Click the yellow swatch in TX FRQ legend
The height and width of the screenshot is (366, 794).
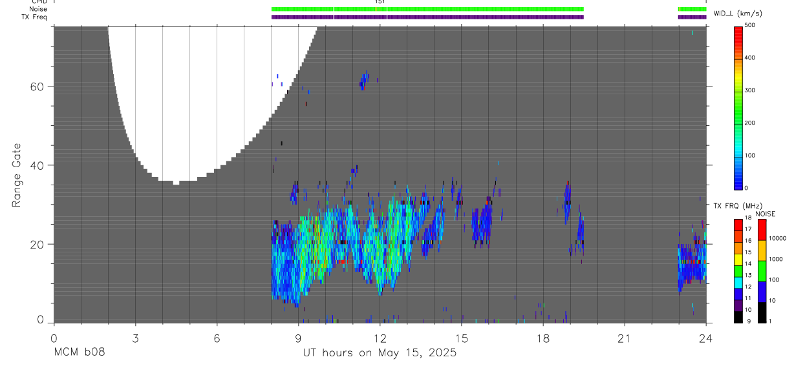tap(738, 259)
